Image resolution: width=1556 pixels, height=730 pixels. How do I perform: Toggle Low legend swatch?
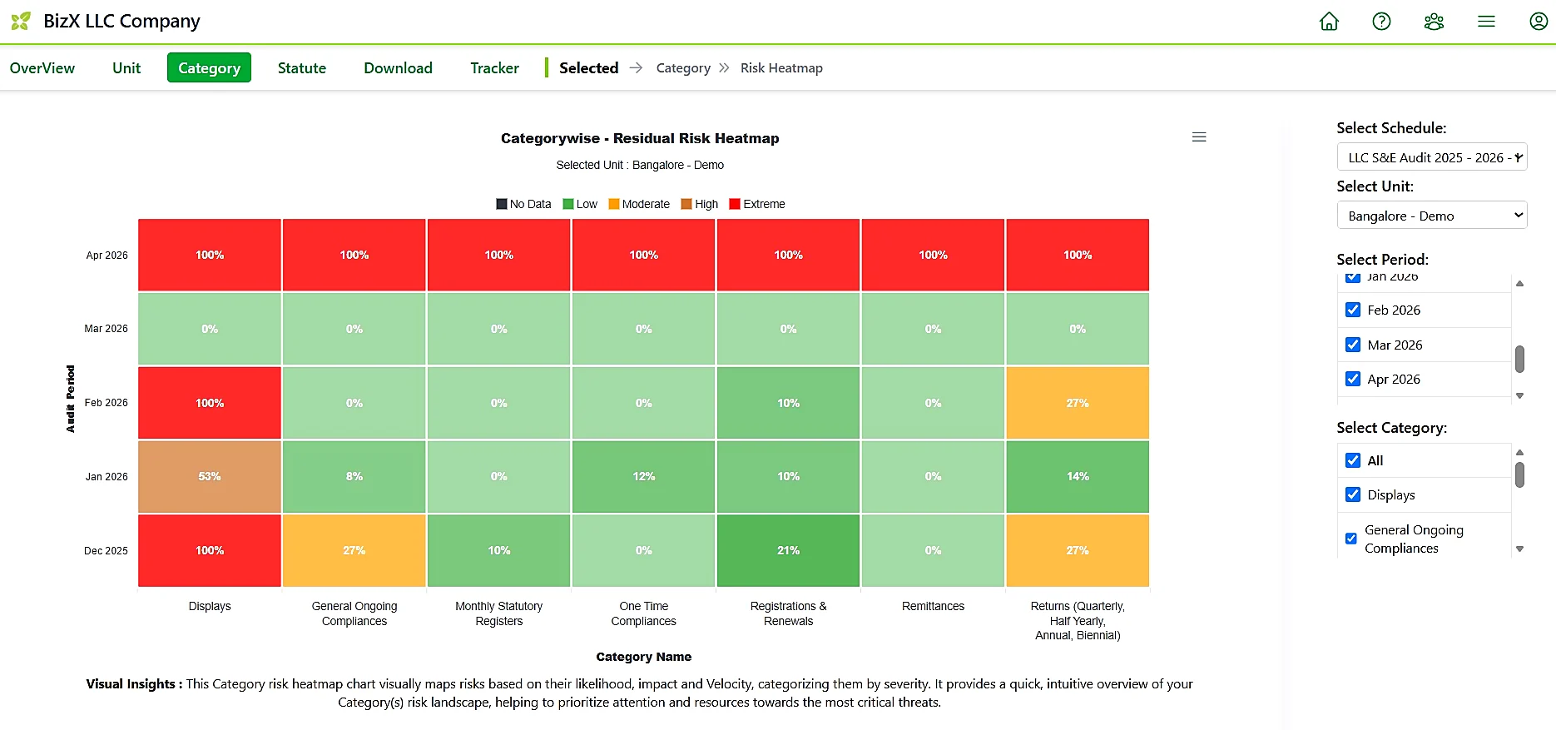click(568, 204)
